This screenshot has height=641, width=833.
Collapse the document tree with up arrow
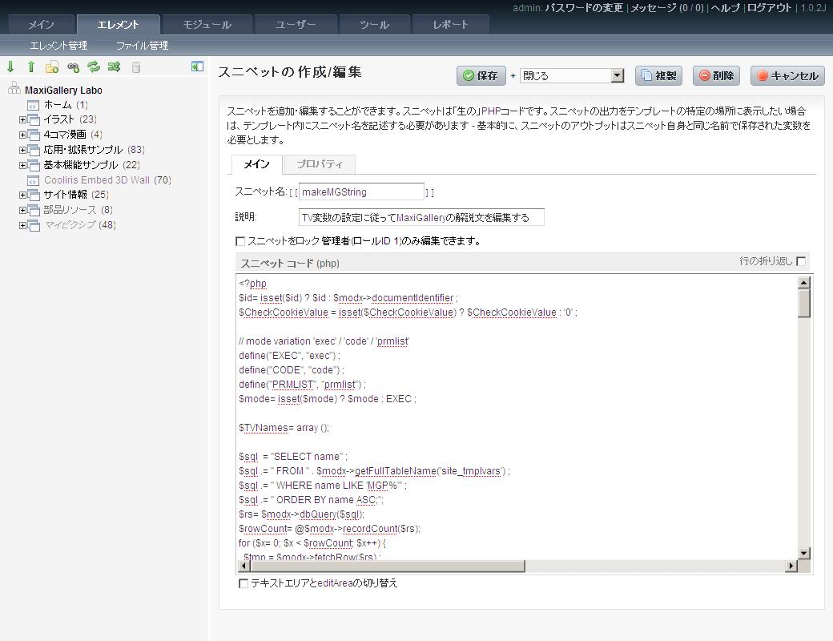point(31,67)
